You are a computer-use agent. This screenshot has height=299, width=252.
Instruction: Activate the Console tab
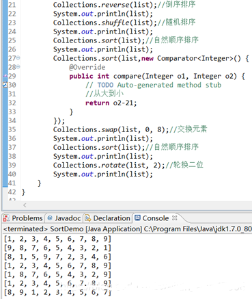[156, 218]
